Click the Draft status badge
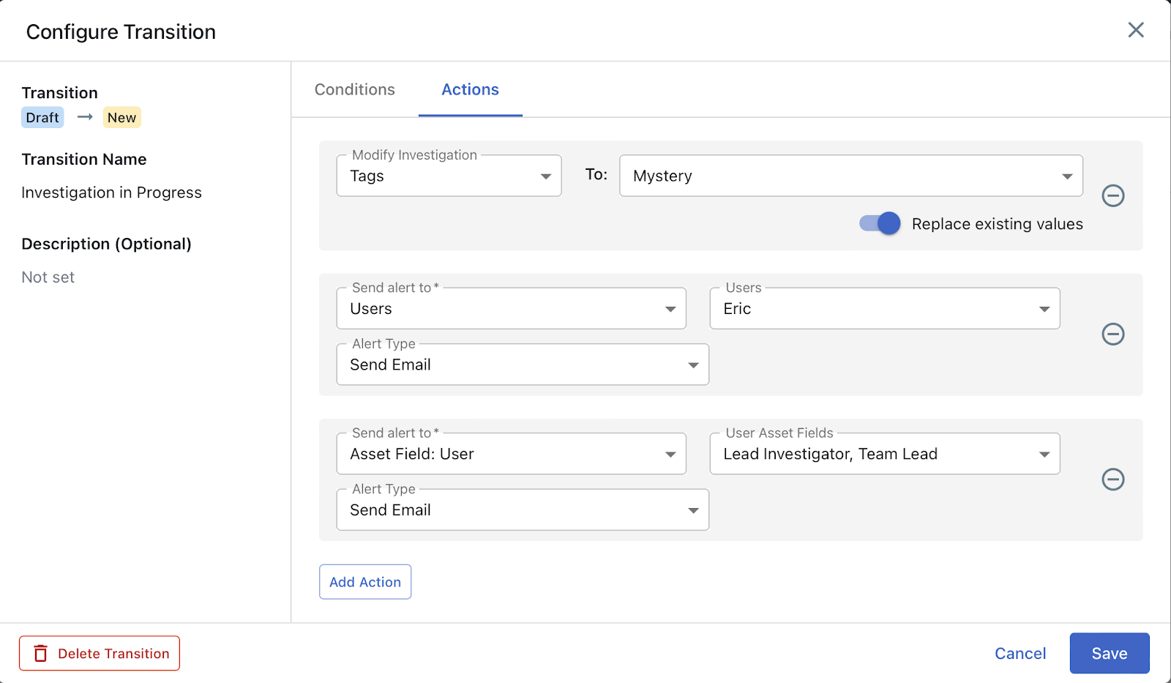Image resolution: width=1171 pixels, height=683 pixels. tap(42, 118)
